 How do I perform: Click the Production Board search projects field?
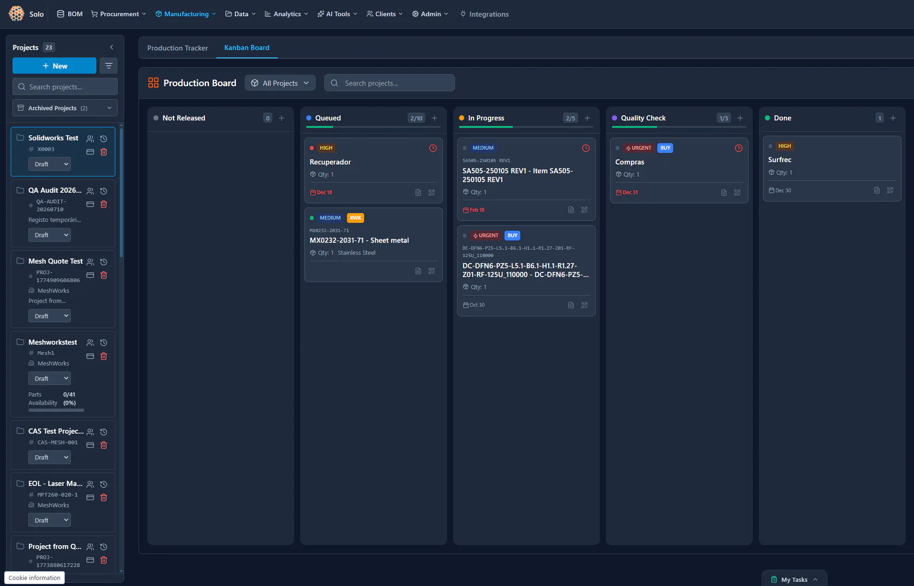(x=390, y=83)
